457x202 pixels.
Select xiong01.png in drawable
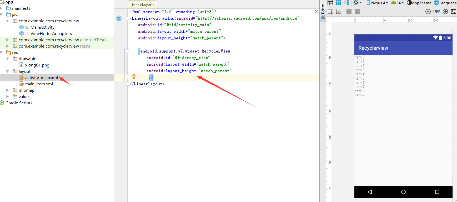(x=37, y=65)
